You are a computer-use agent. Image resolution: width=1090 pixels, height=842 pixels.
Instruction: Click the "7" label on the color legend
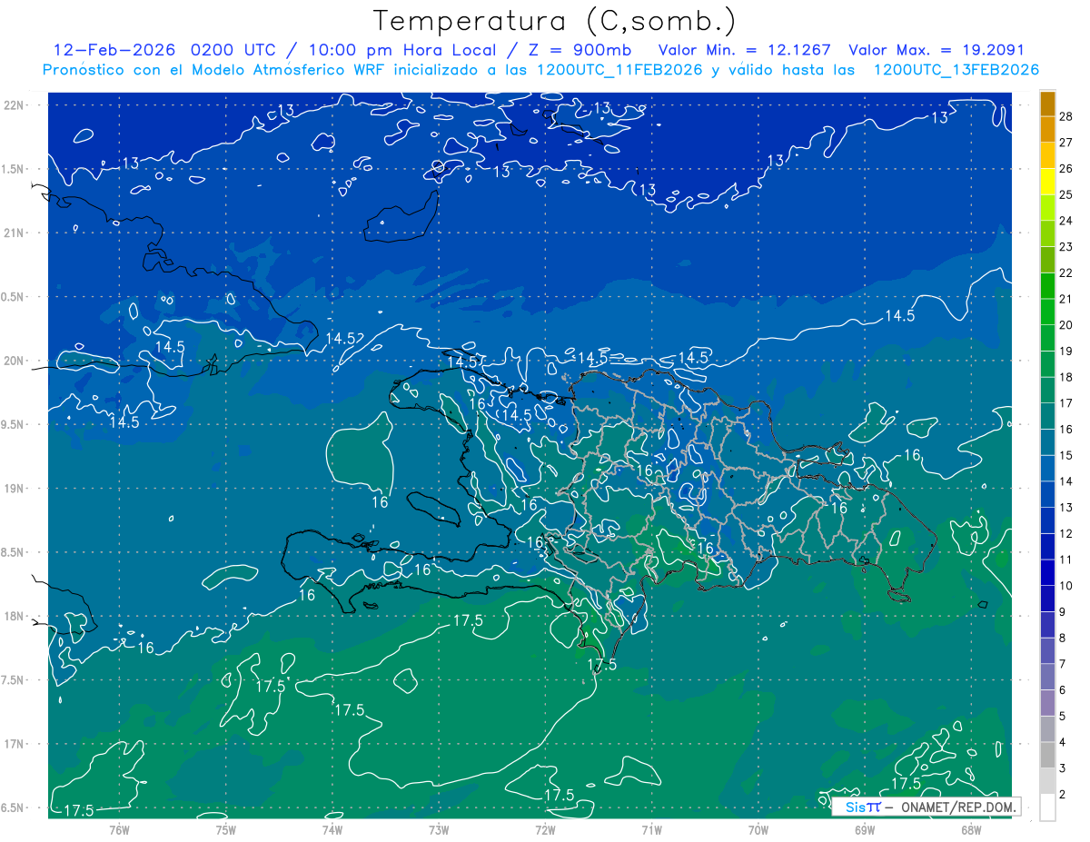tap(1063, 664)
